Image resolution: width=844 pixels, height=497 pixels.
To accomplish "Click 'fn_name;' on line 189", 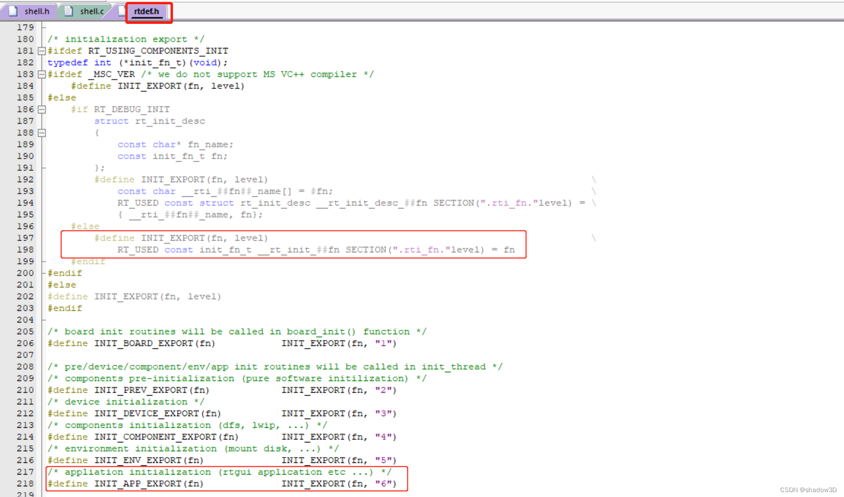I will point(211,144).
